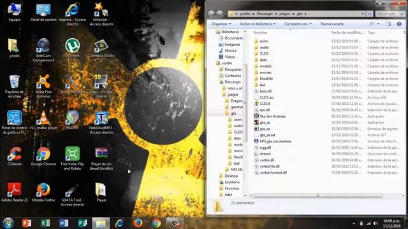Image resolution: width=408 pixels, height=229 pixels.
Task: Select the yordin folder on desktop
Action: pyautogui.click(x=14, y=48)
